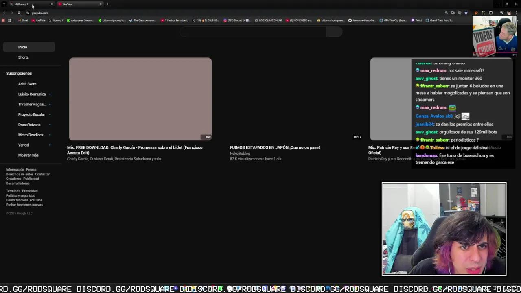Click the zoom magnifier icon in address bar

point(447,13)
